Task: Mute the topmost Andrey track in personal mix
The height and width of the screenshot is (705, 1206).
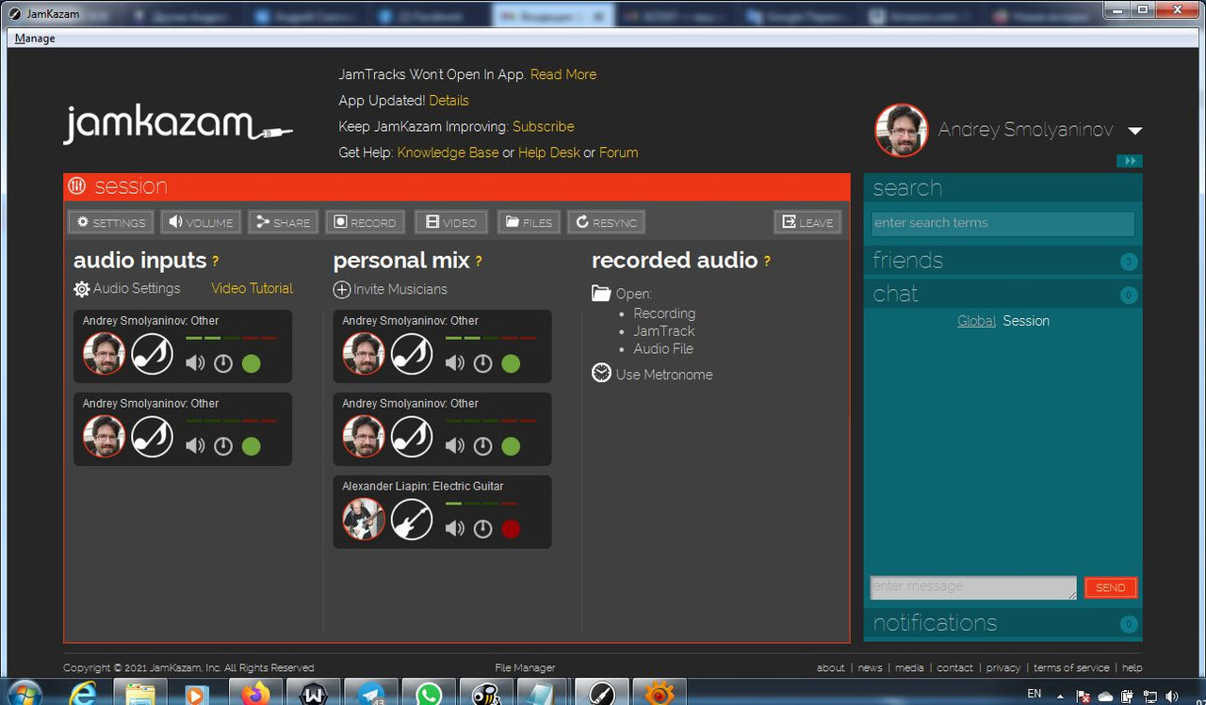Action: [455, 363]
